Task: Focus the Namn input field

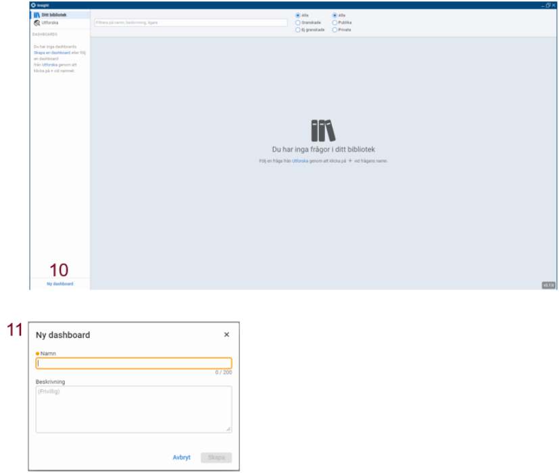Action: tap(134, 363)
